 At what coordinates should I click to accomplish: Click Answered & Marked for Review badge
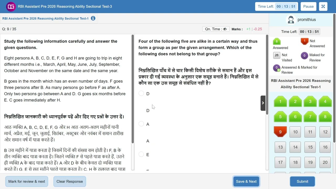pos(276,68)
